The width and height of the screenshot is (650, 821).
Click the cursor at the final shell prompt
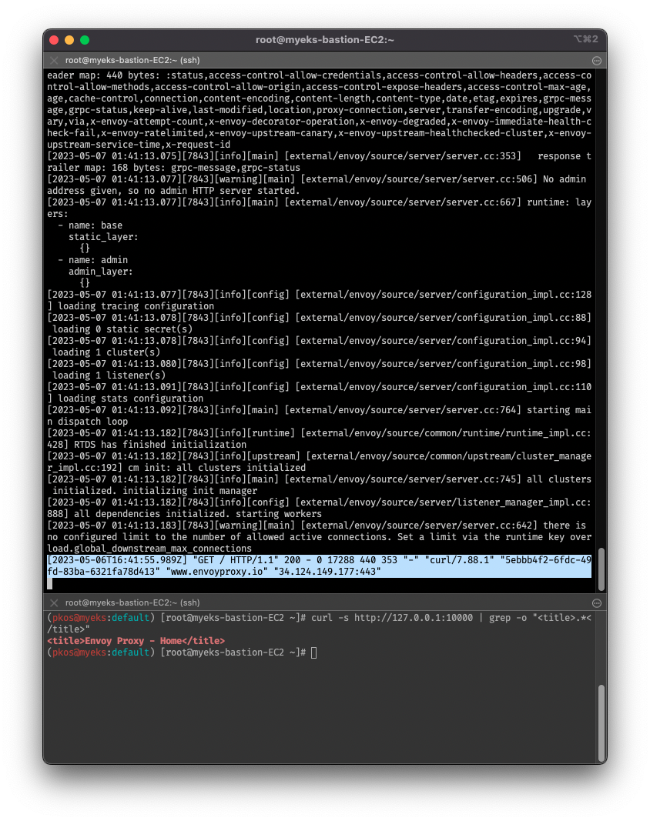314,653
